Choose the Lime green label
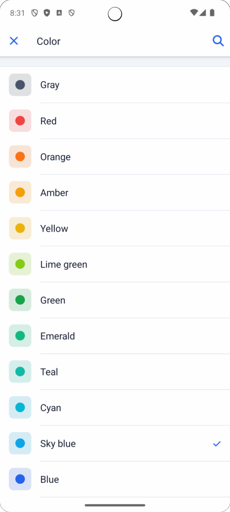230x512 pixels. point(64,264)
